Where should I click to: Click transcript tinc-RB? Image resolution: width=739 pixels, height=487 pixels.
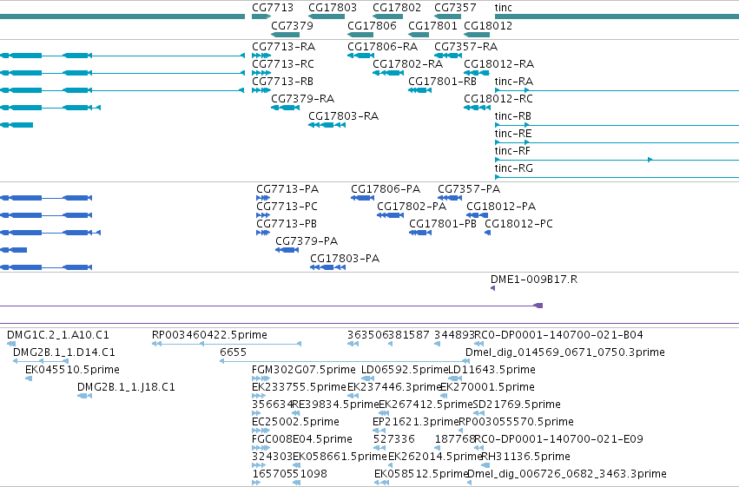click(512, 116)
